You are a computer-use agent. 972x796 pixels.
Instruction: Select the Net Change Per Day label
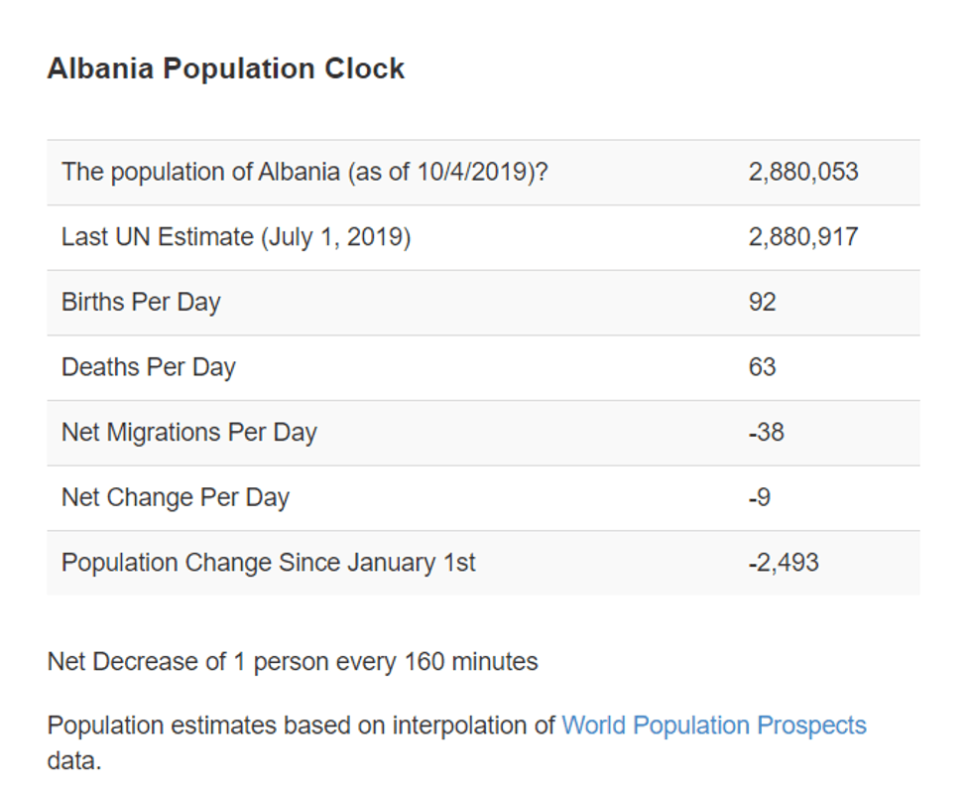(176, 497)
